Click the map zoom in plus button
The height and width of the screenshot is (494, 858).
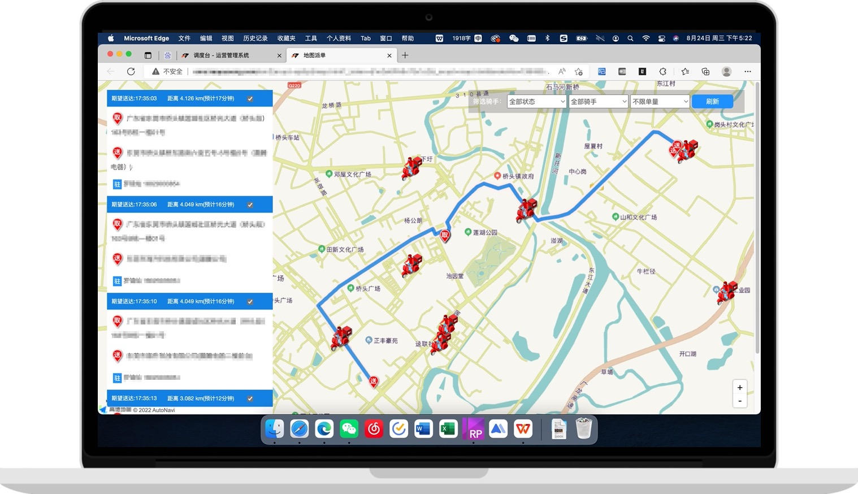[739, 388]
